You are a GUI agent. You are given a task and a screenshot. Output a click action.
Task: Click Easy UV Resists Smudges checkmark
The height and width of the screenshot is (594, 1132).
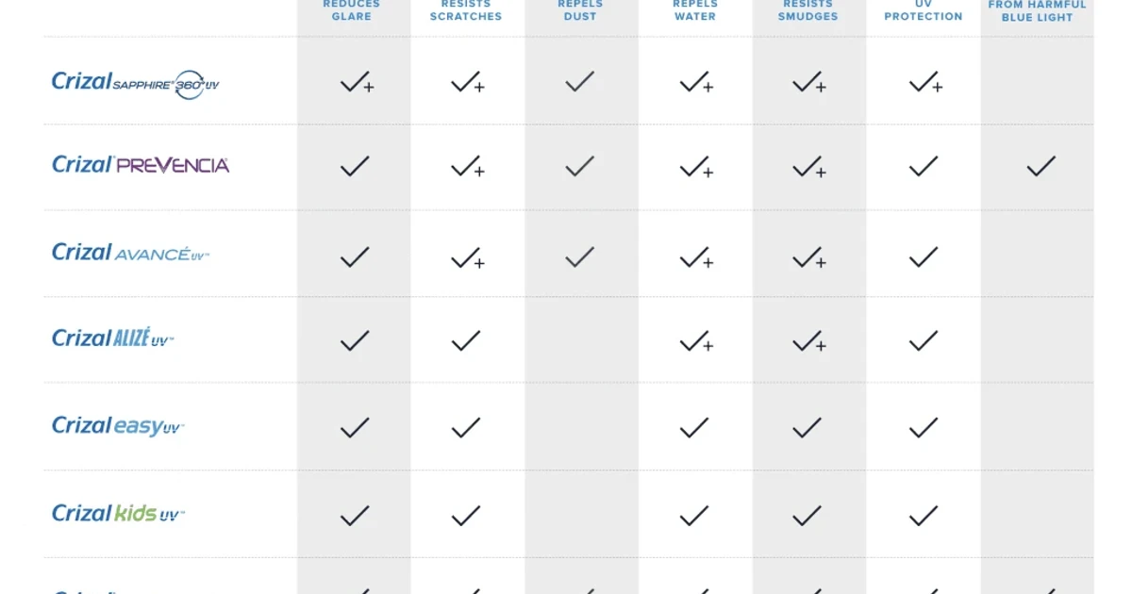[x=807, y=428]
